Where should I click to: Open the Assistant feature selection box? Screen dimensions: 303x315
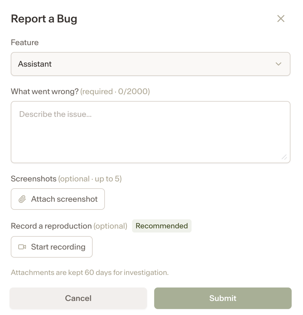point(151,64)
